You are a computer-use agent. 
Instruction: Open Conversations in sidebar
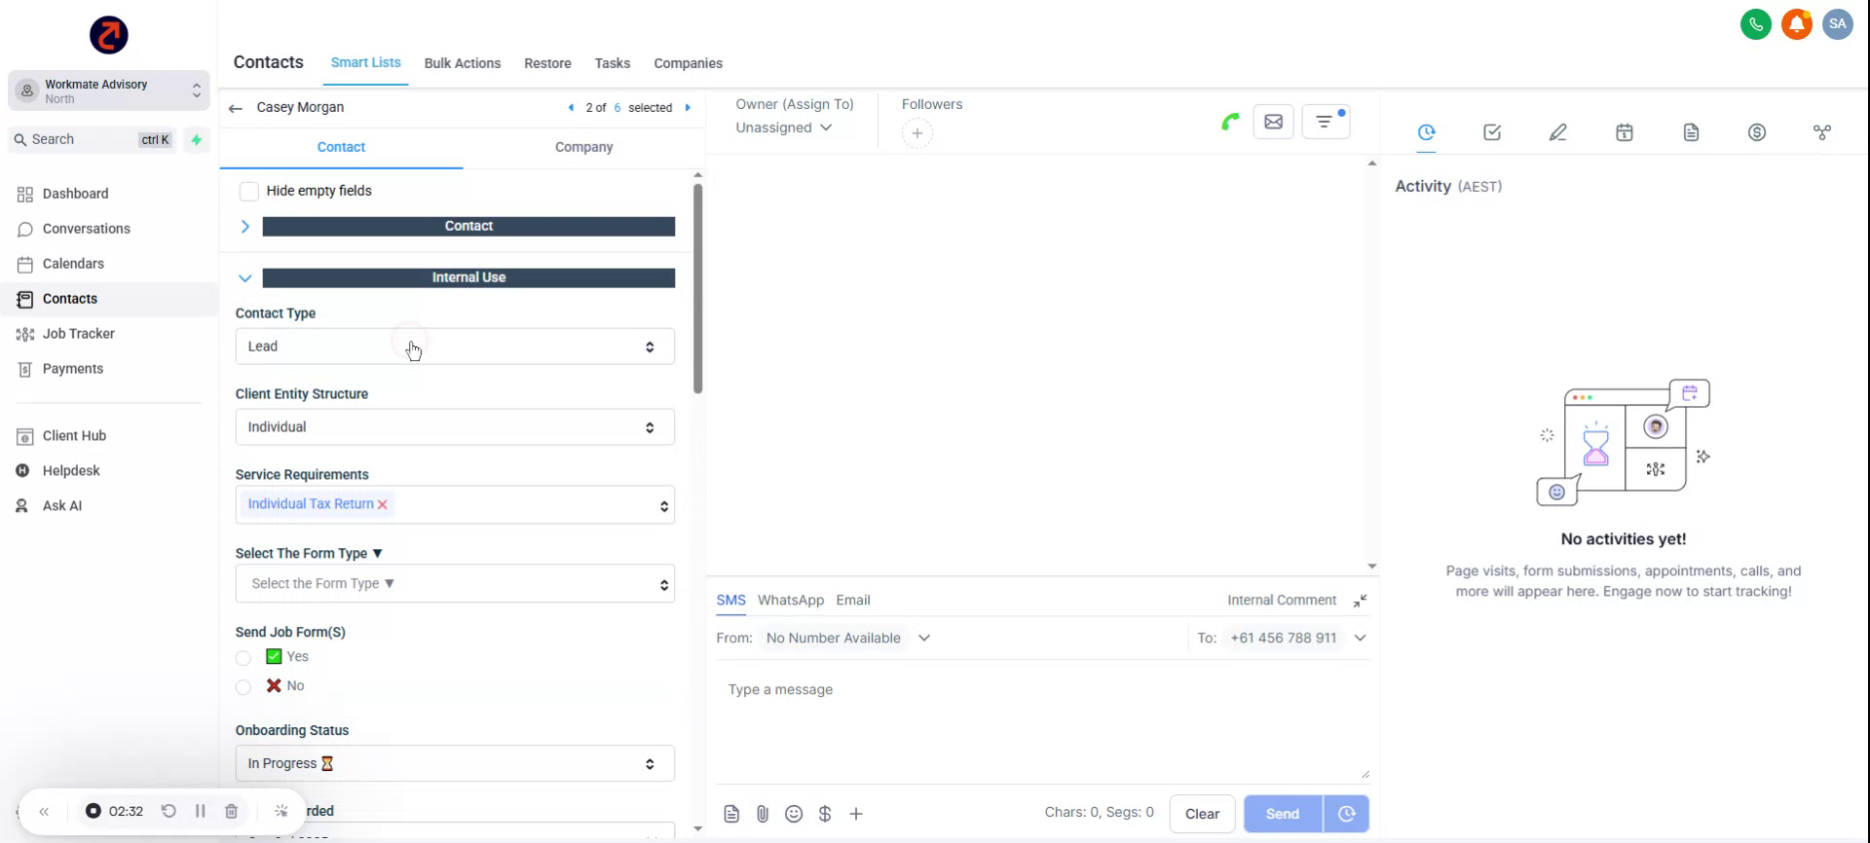click(x=86, y=229)
